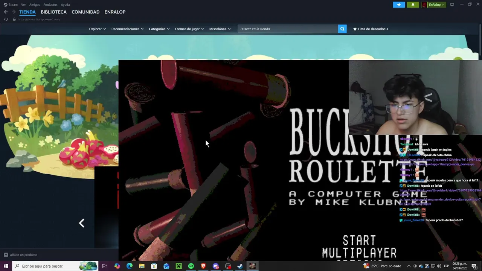Expand the Recomendaciones dropdown
Screen dimensions: 482x271
[x=127, y=29]
